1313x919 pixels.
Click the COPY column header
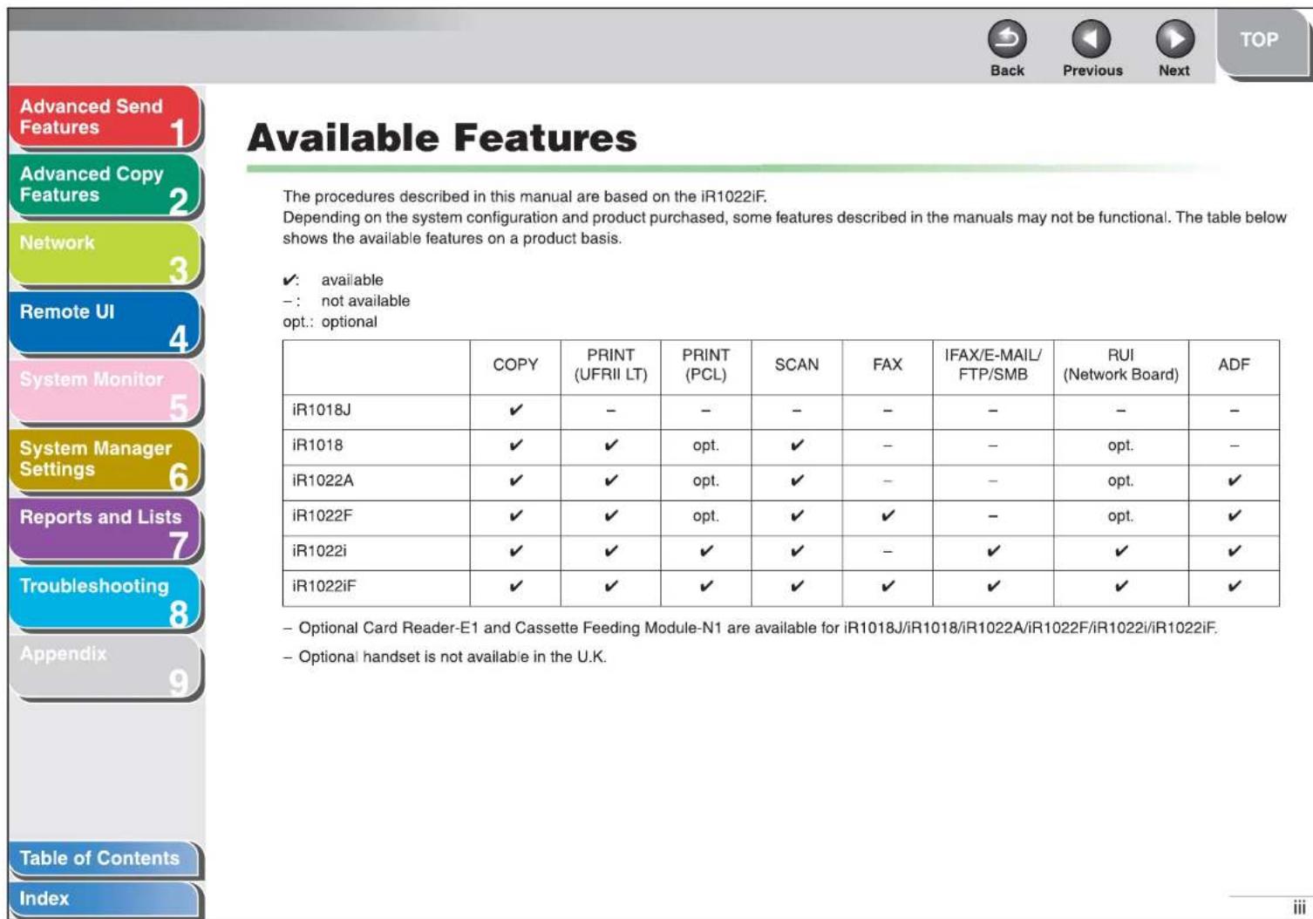pyautogui.click(x=515, y=364)
